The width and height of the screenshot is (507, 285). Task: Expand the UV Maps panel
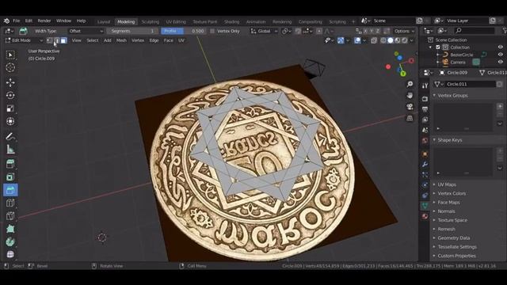[x=447, y=184]
